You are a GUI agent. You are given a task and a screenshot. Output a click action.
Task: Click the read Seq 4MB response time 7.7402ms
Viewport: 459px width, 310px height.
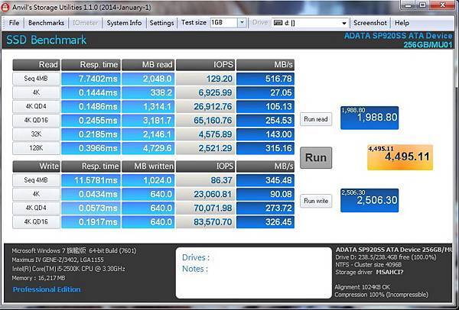coord(91,79)
